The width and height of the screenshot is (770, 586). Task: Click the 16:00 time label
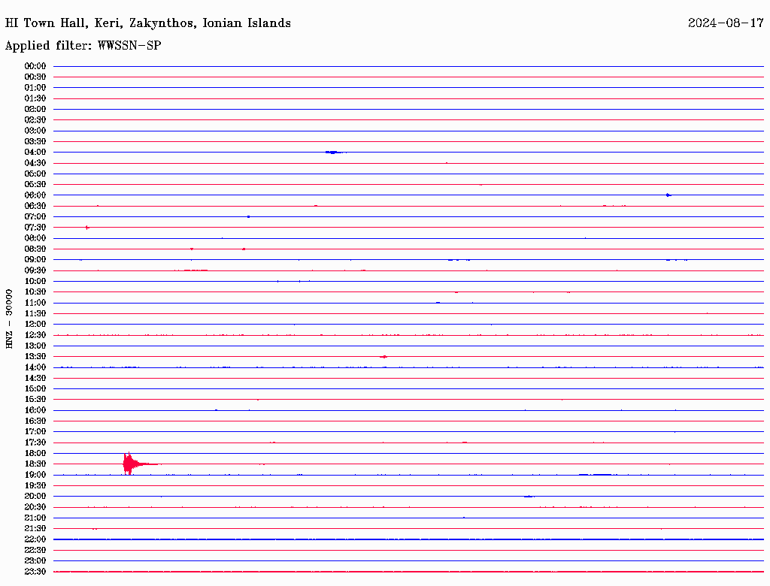pos(35,410)
